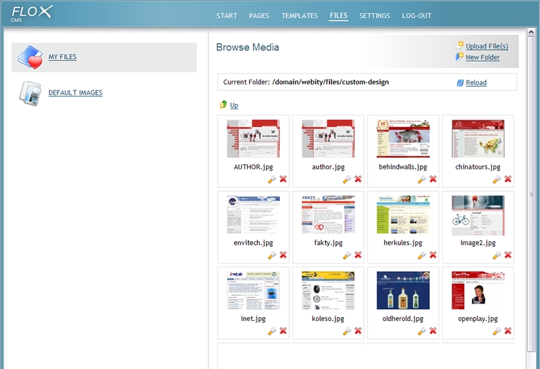The image size is (540, 369).
Task: Open the wrench tool for envitech.jpg
Action: pyautogui.click(x=272, y=255)
